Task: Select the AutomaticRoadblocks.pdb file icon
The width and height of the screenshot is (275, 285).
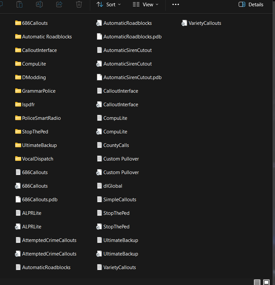Action: pyautogui.click(x=100, y=36)
